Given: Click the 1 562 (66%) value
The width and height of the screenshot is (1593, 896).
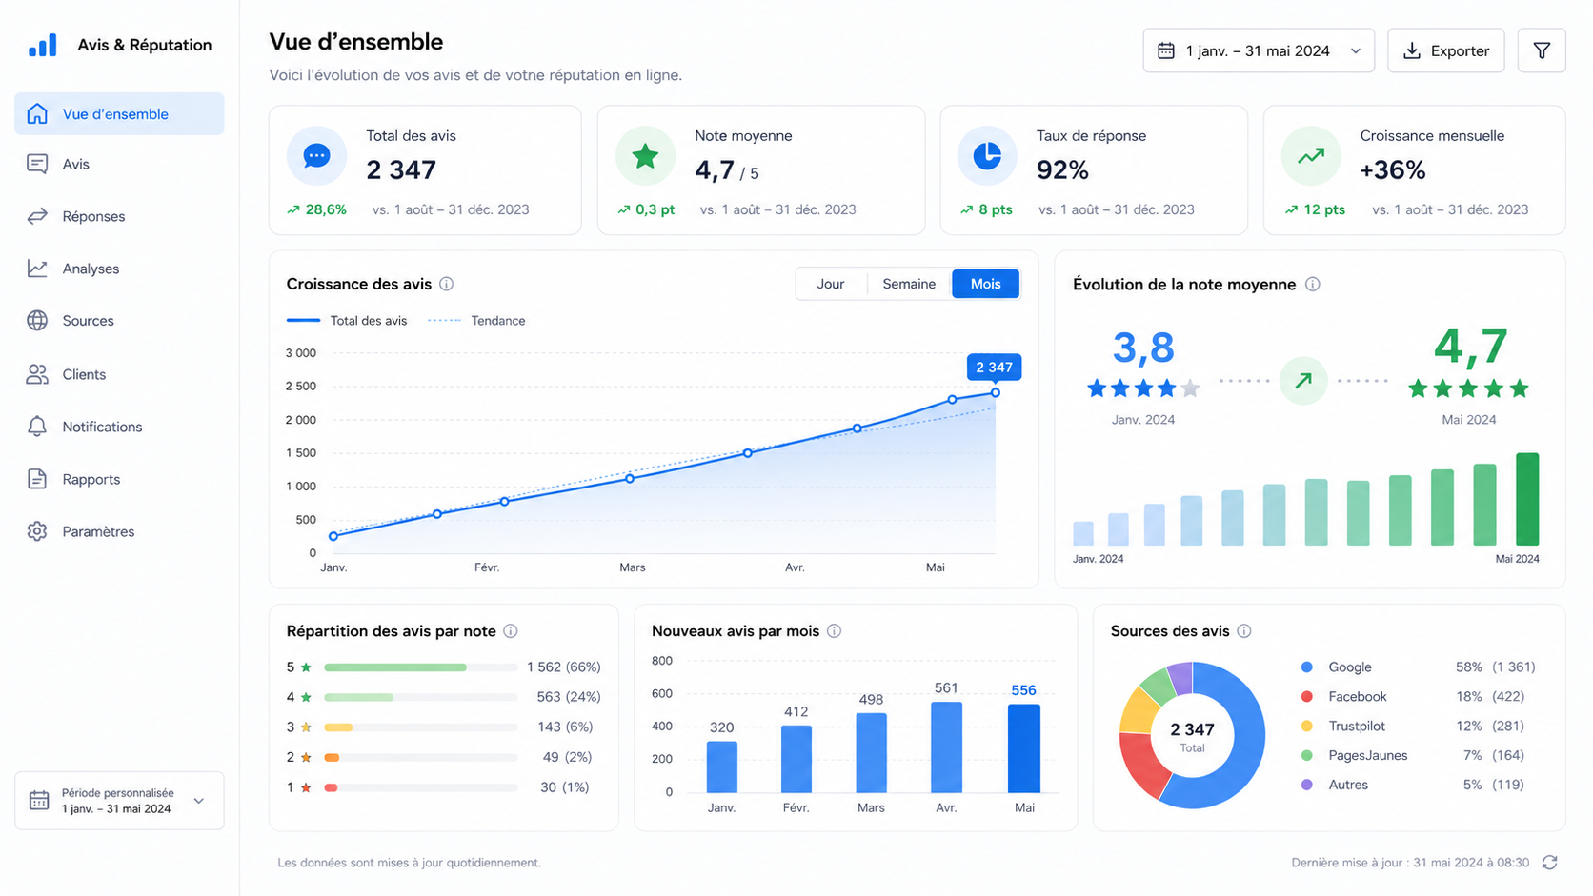Looking at the screenshot, I should [564, 667].
